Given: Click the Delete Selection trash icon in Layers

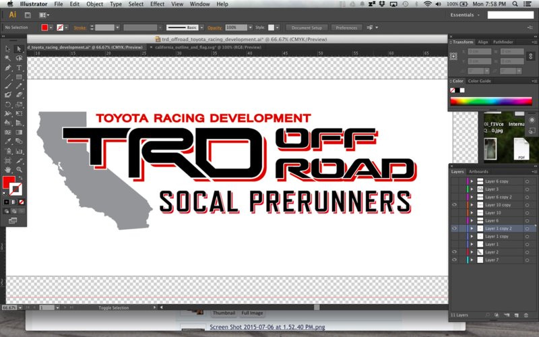Looking at the screenshot, I should (526, 315).
